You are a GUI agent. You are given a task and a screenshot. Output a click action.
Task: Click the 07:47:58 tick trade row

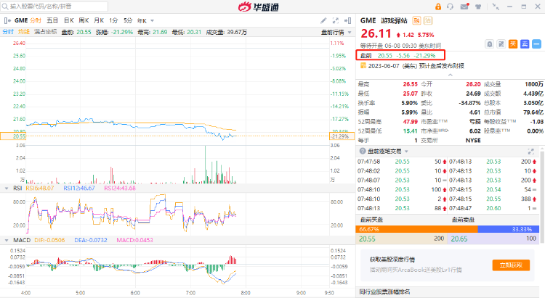click(401, 162)
